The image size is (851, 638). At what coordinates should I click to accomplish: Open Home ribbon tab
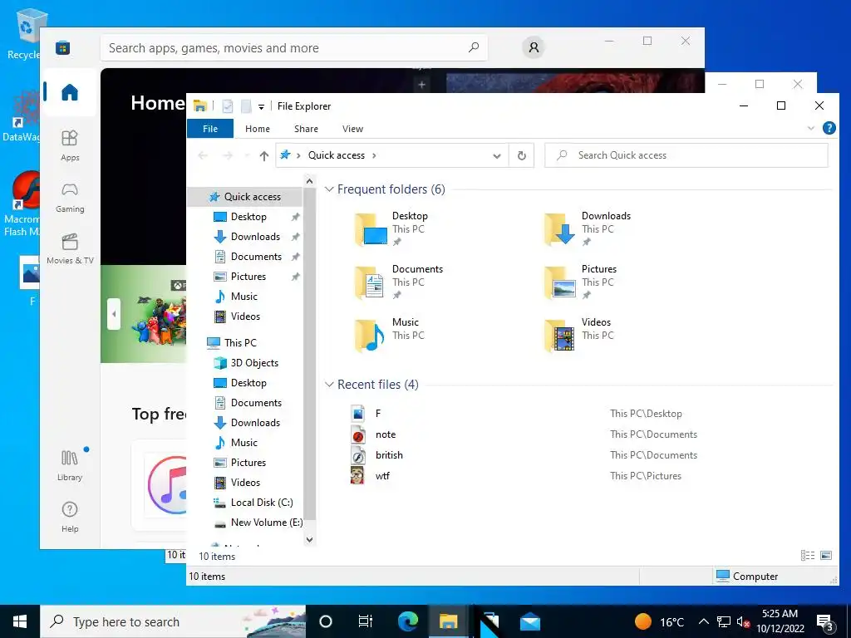pos(258,129)
